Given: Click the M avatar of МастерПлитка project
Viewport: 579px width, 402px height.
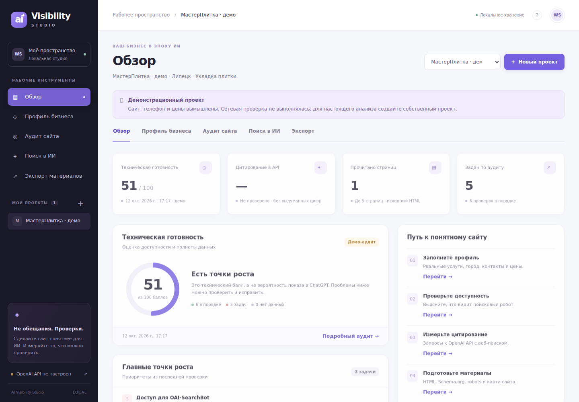Looking at the screenshot, I should point(17,221).
